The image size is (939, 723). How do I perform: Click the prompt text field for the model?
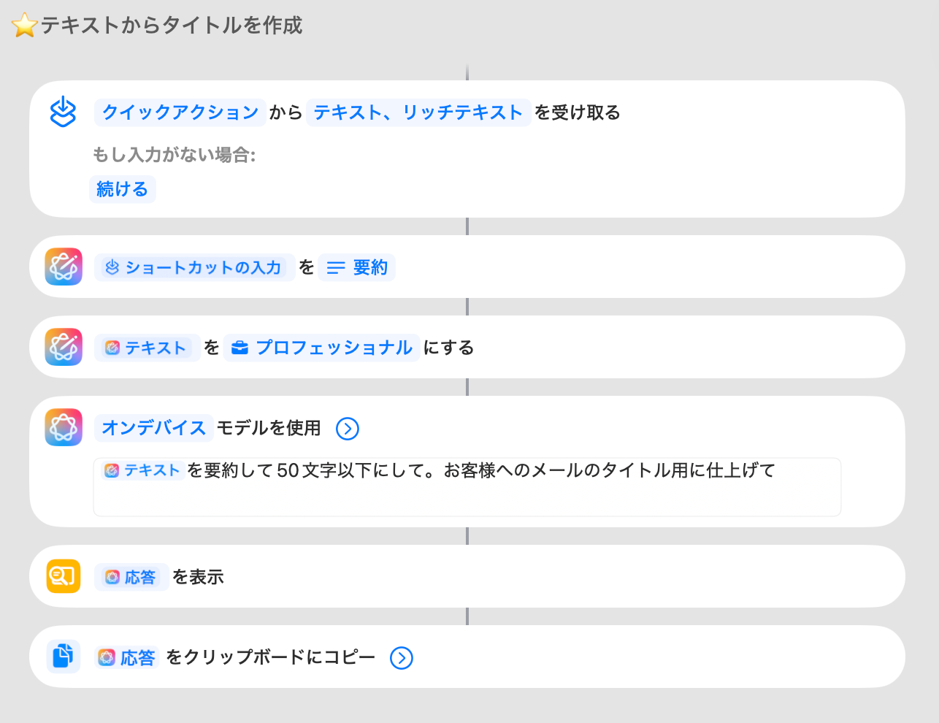467,497
